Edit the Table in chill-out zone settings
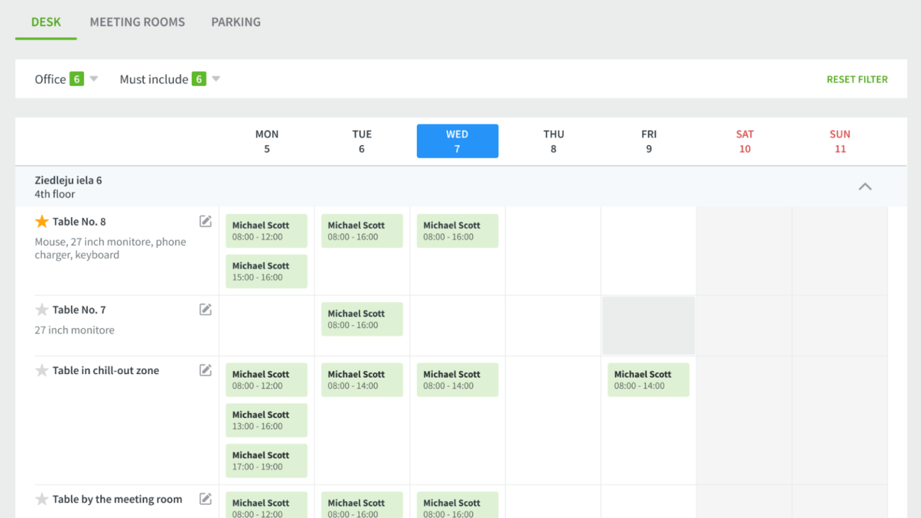Screen dimensions: 921x518 205,370
